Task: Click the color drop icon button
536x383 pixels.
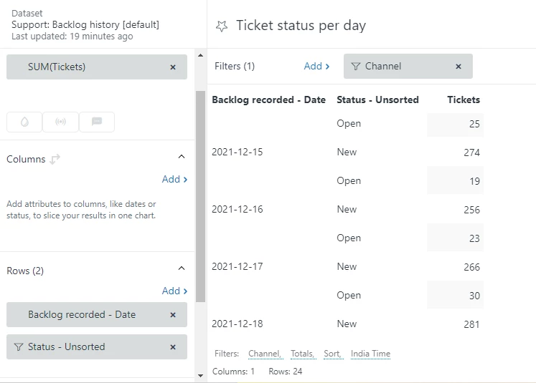Action: tap(24, 122)
